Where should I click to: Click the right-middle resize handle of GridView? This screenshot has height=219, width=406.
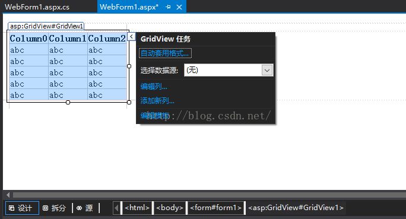pos(129,66)
